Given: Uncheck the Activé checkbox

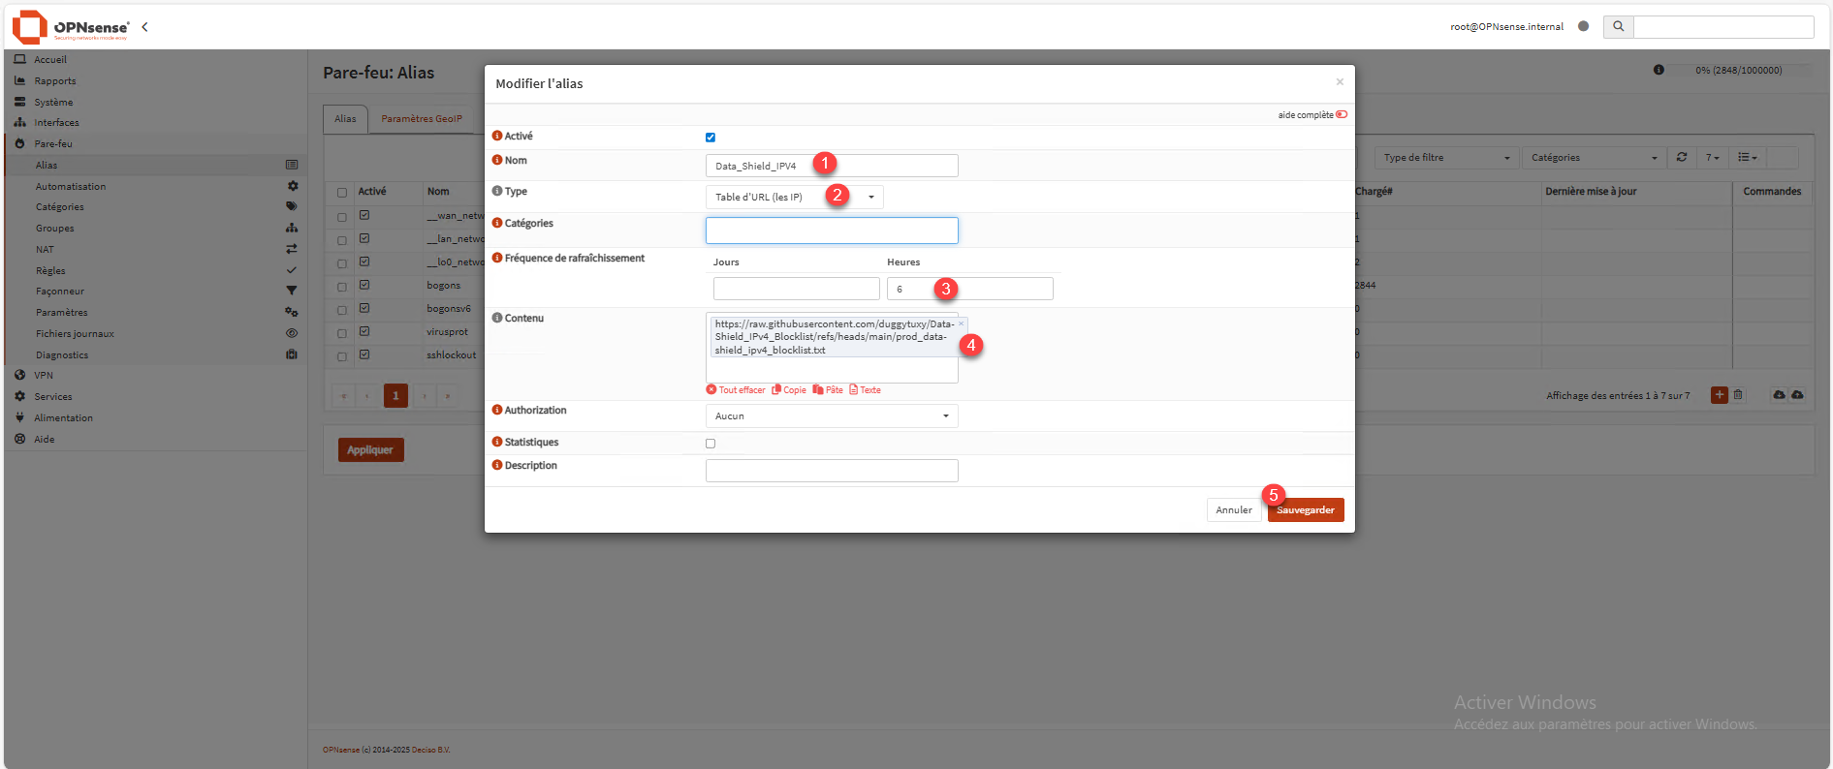Looking at the screenshot, I should point(711,138).
